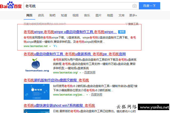
Task: Click the www.laomaotao.net green URL
Action: 36,46
